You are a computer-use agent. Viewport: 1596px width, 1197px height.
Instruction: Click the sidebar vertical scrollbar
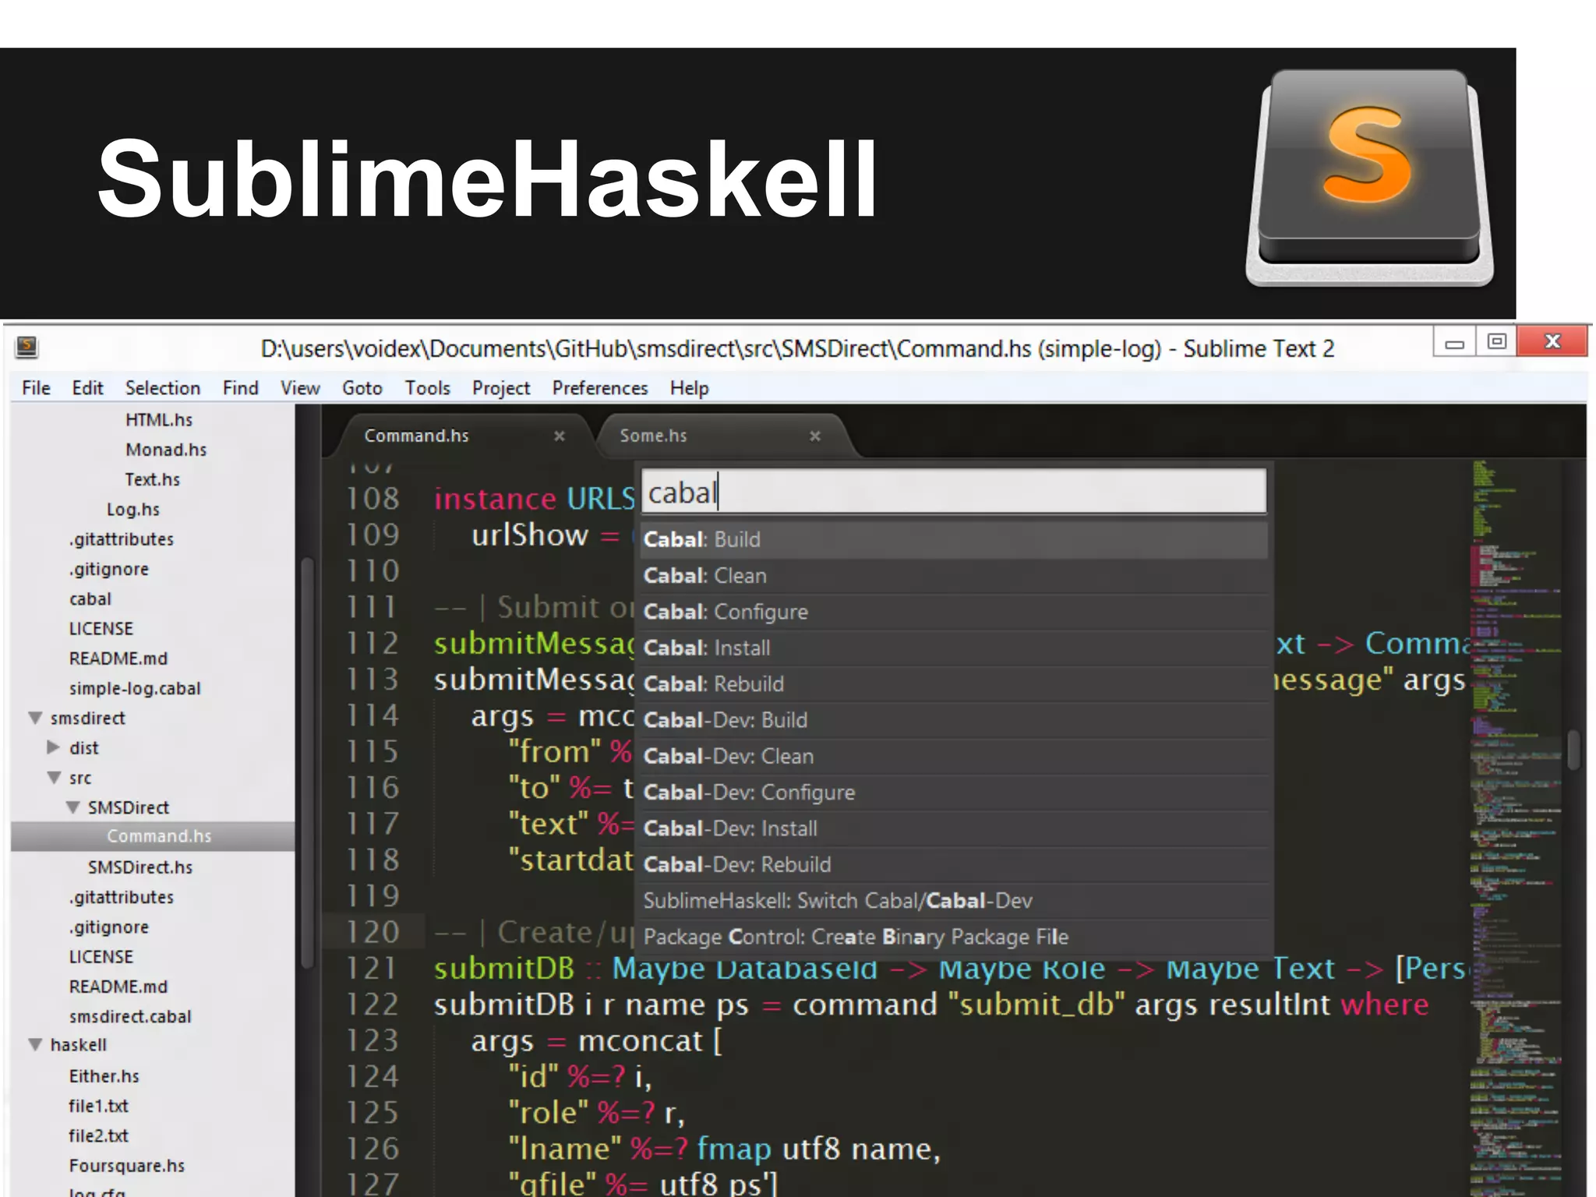[308, 762]
